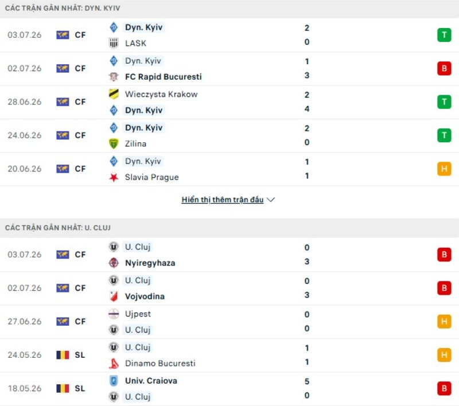Viewport: 459px width, 406px height.
Task: Click the Romanian flag on 24.05.26 match
Action: (63, 355)
